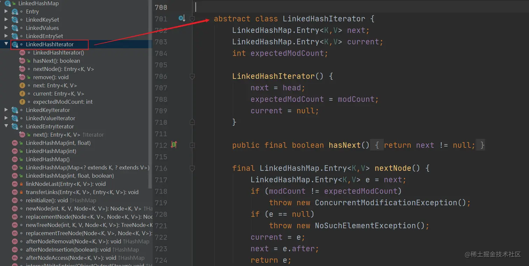Select LinkedHashMap(int, float, boolean) constructor
The width and height of the screenshot is (529, 266).
70,176
